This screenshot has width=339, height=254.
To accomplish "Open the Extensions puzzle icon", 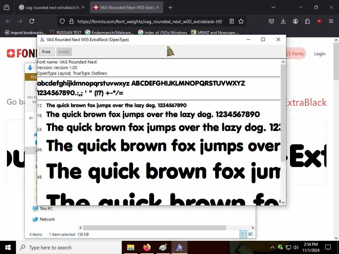I will point(307,21).
